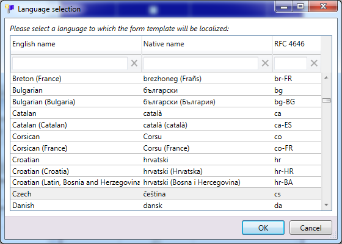342x244 pixels.
Task: Click the Cancel button
Action: (x=311, y=228)
